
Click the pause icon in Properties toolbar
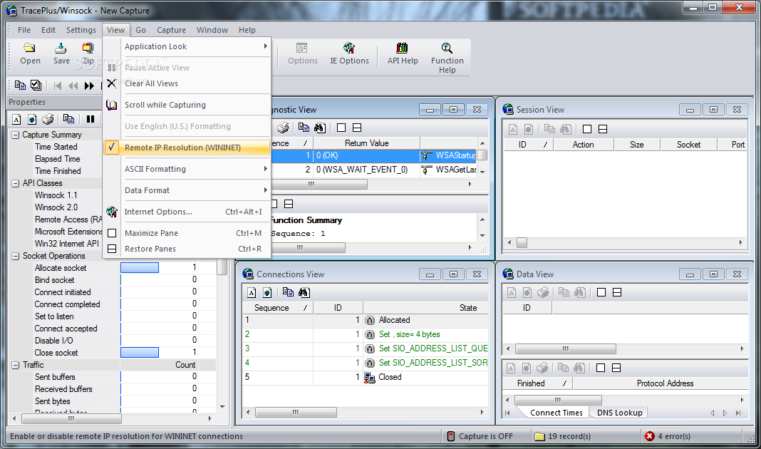coord(90,119)
